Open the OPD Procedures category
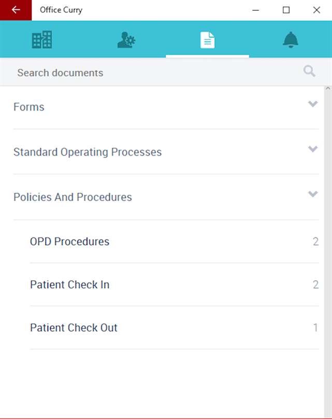Screen dimensions: 332x419 click(70, 242)
